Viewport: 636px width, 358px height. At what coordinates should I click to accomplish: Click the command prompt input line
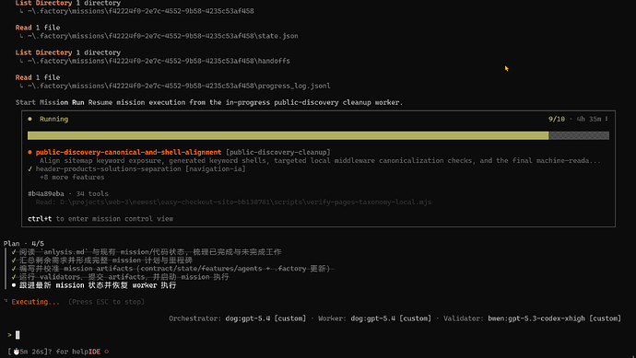point(318,335)
